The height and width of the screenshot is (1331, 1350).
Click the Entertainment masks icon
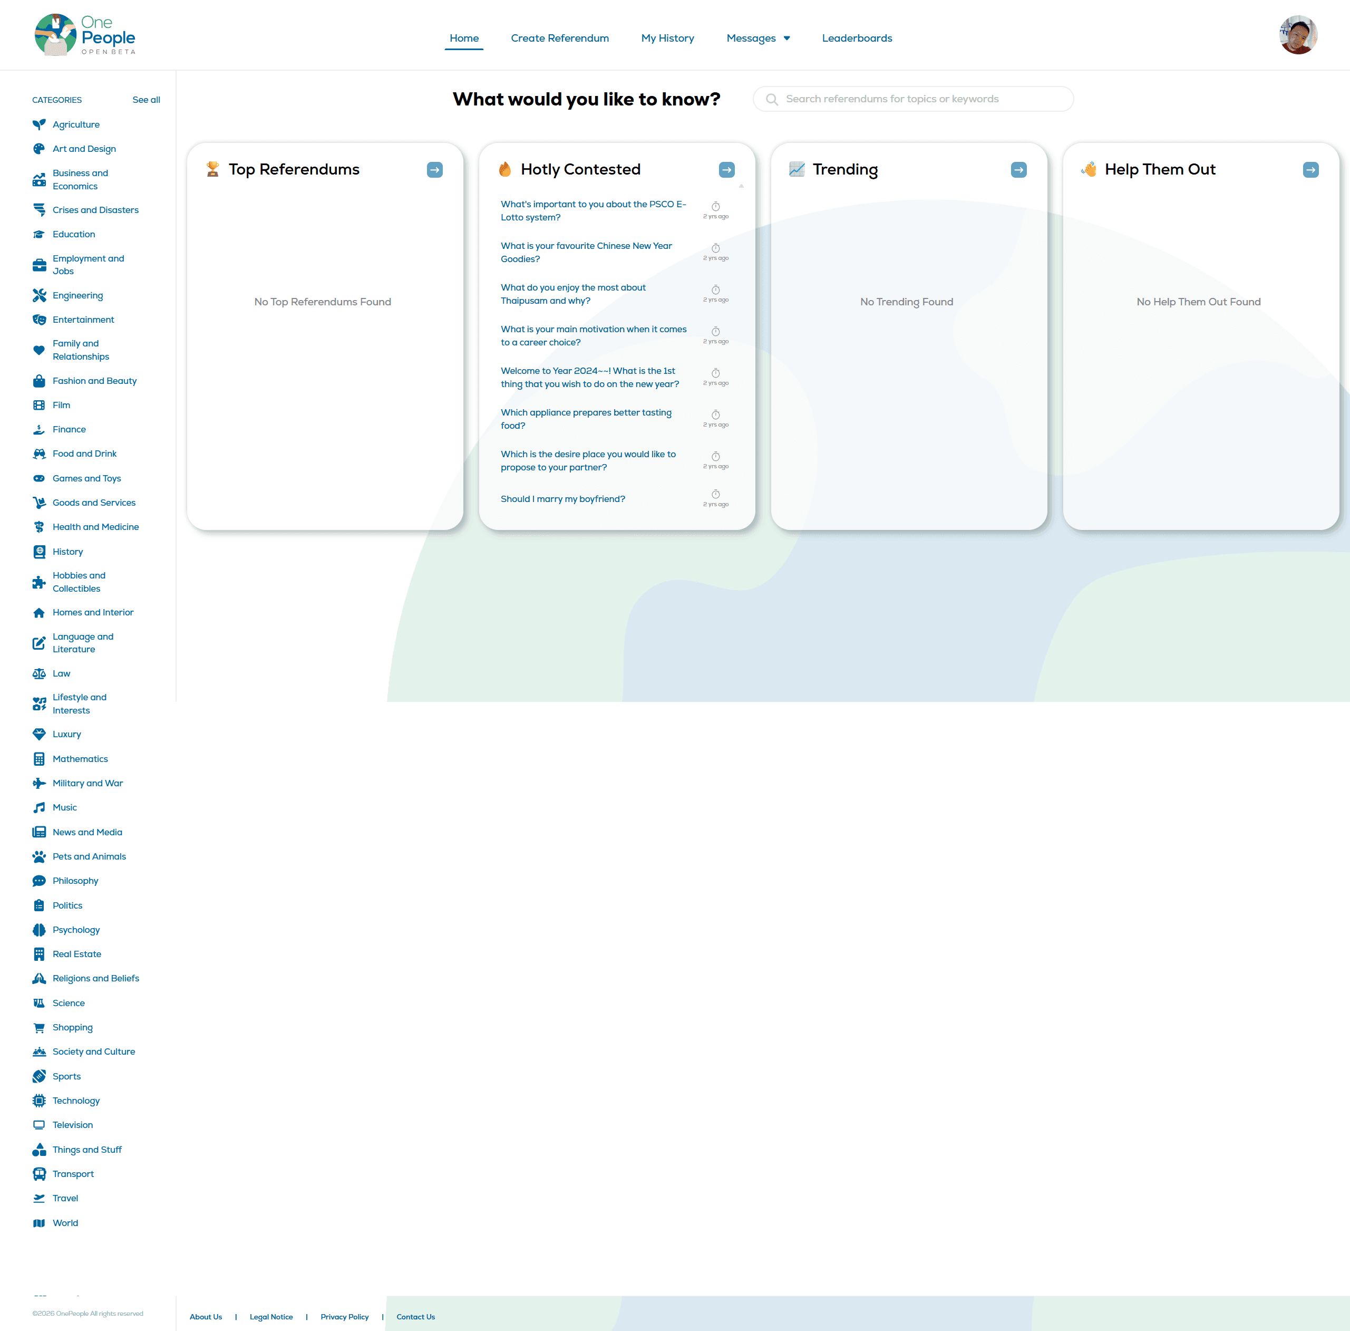(x=39, y=320)
